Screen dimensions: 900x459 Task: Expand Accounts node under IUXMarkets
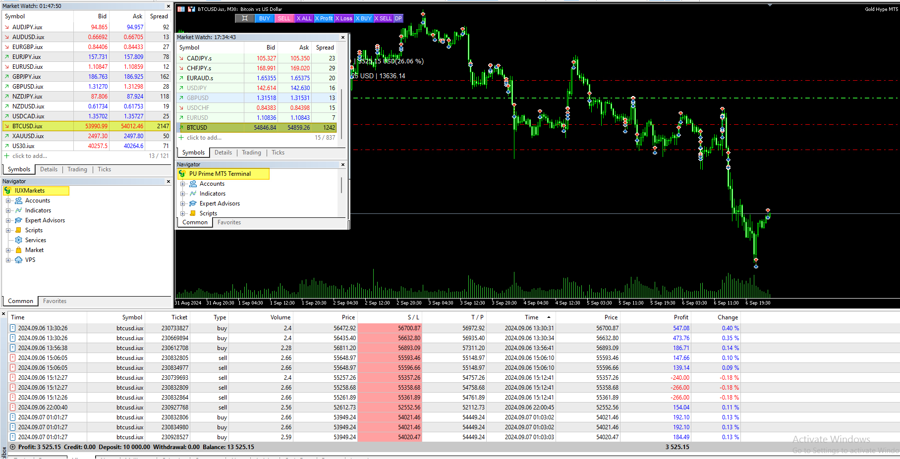(8, 201)
